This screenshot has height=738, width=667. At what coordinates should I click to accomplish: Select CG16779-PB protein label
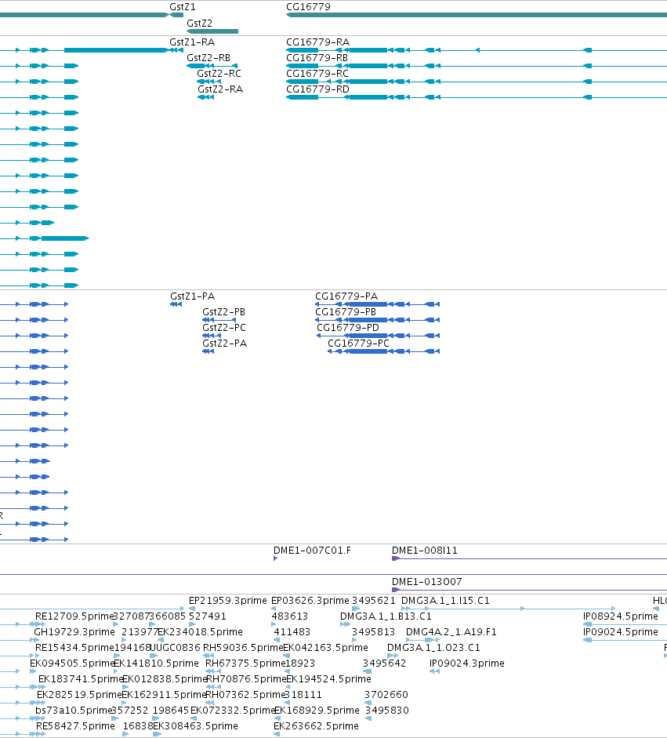point(346,312)
